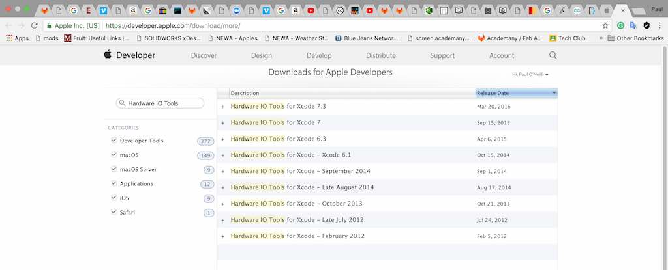
Task: Uncheck the Applications category
Action: pyautogui.click(x=114, y=183)
